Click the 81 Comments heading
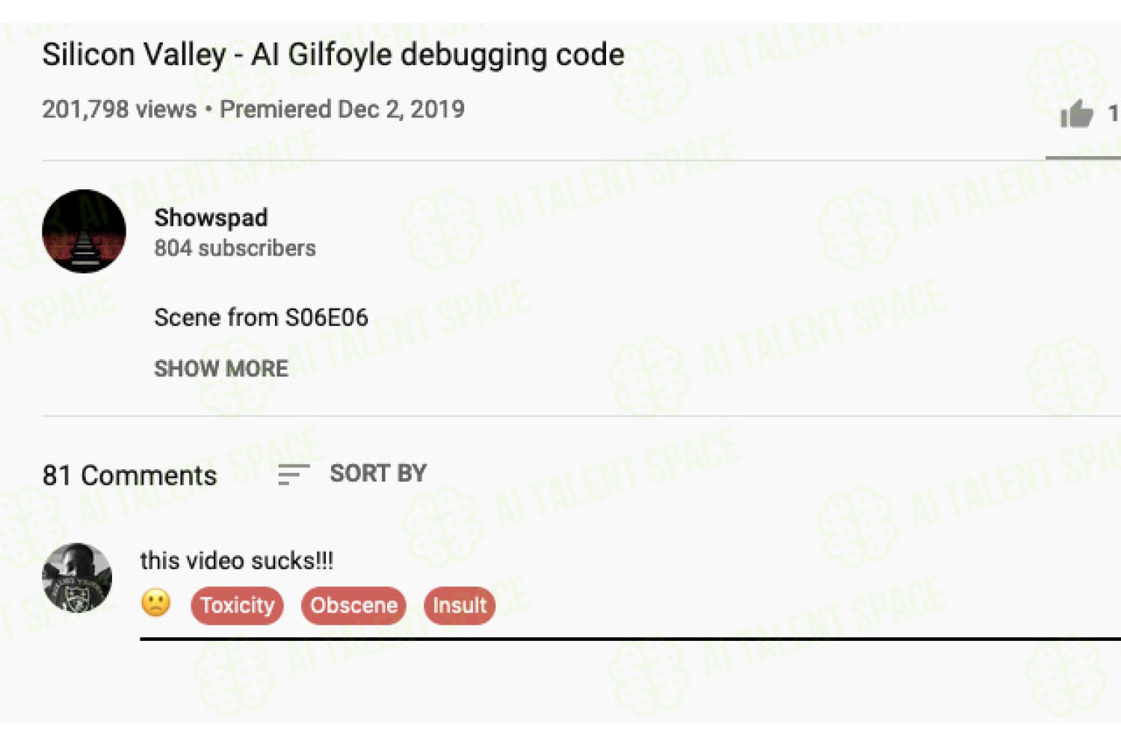The width and height of the screenshot is (1121, 747). coord(129,475)
